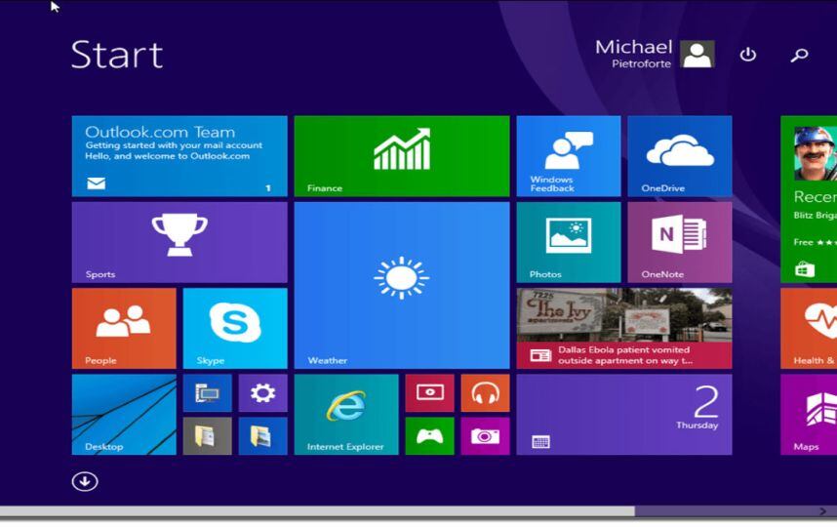Open the Video tile

(429, 392)
